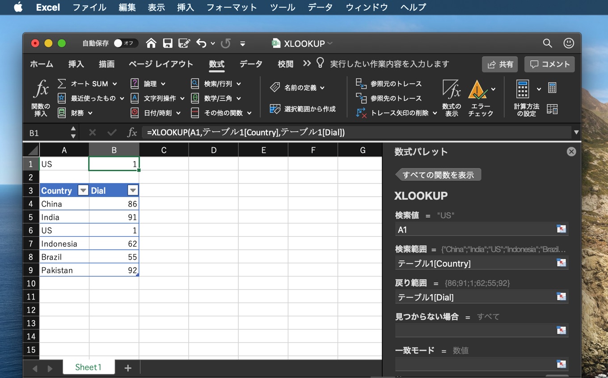608x378 pixels.
Task: Click range selector icon for 戻り範囲
Action: point(561,296)
